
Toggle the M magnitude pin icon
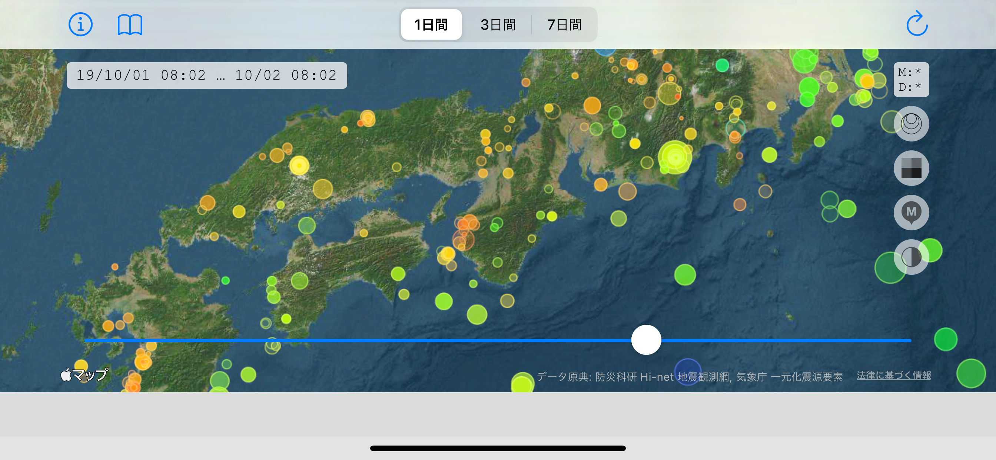coord(911,213)
